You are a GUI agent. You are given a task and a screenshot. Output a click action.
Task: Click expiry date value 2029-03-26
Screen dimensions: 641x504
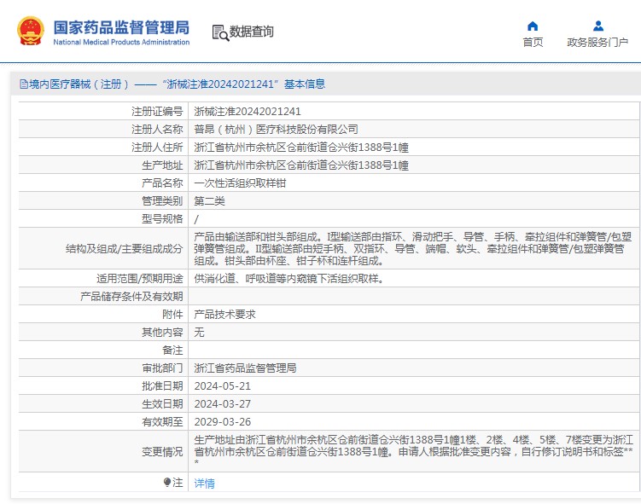click(222, 421)
